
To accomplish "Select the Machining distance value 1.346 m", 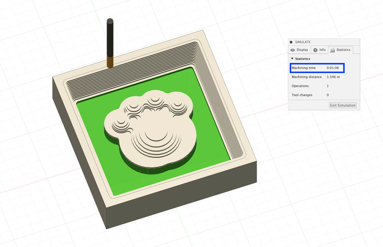I will (x=333, y=77).
